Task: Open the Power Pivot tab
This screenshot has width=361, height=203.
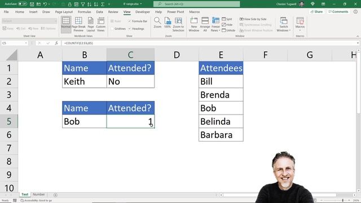Action: click(175, 12)
